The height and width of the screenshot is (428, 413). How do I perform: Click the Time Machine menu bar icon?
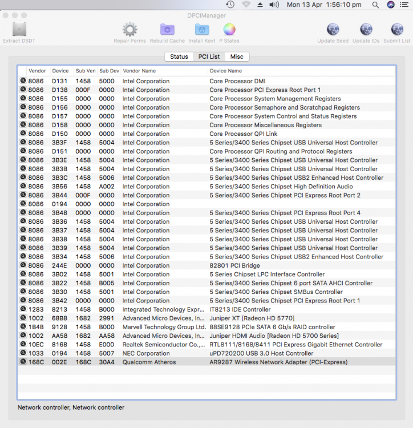230,5
